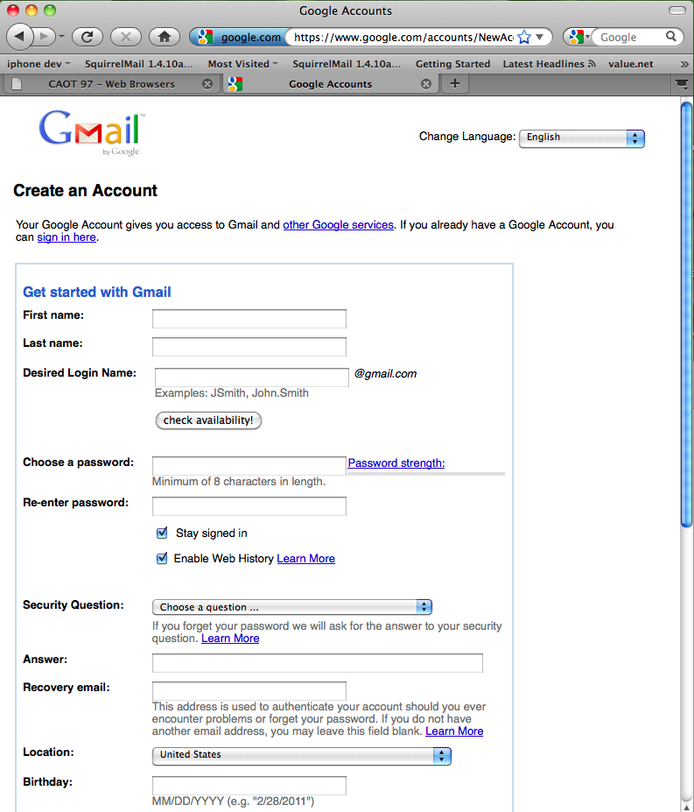Close the Google Accounts tab
This screenshot has height=812, width=694.
point(426,84)
